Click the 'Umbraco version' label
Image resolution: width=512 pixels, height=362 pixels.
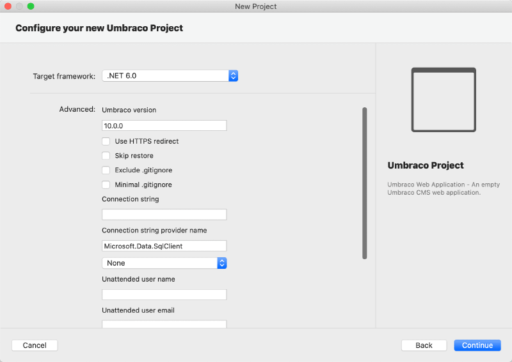[129, 110]
